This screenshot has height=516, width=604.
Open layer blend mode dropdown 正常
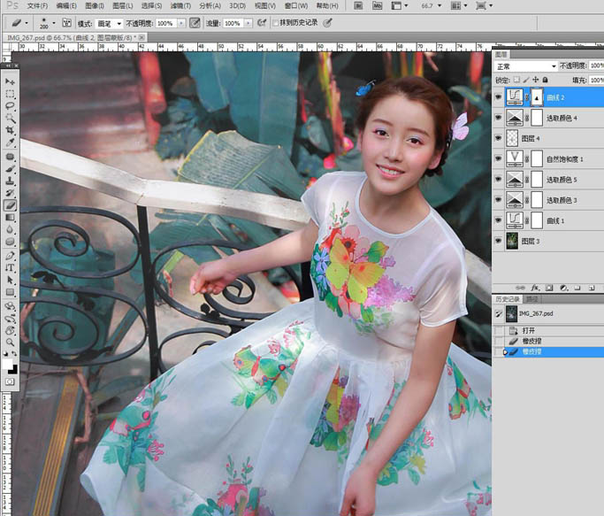[x=525, y=66]
